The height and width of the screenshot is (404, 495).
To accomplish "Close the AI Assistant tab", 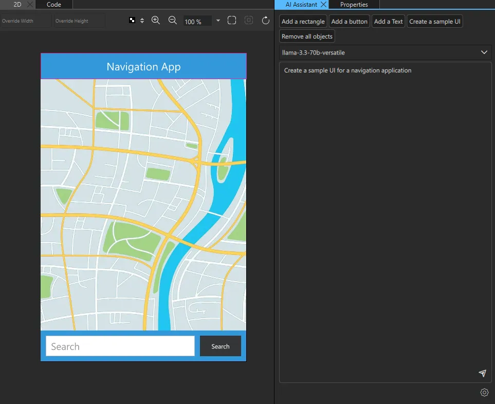I will point(323,5).
